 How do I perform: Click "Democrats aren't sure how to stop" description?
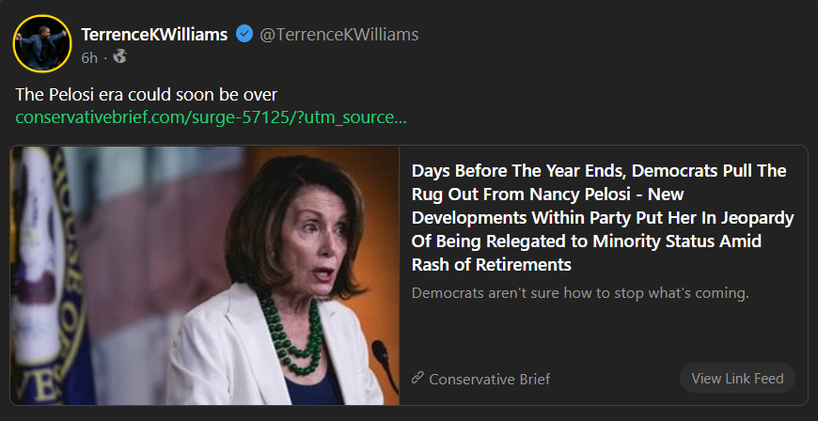(x=579, y=293)
